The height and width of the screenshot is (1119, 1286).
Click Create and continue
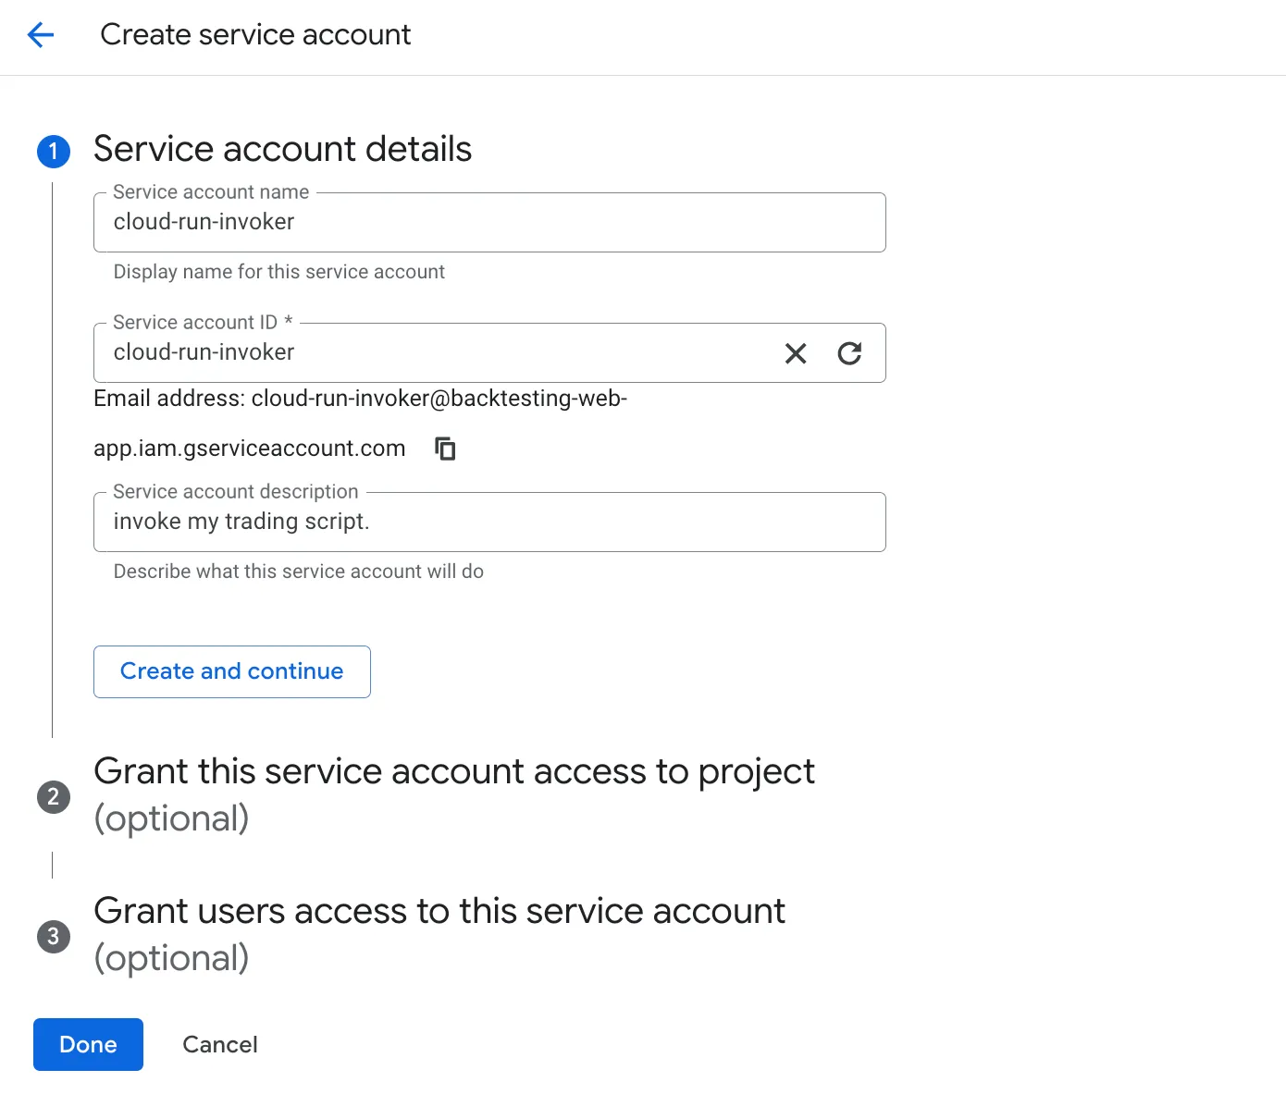click(x=231, y=671)
